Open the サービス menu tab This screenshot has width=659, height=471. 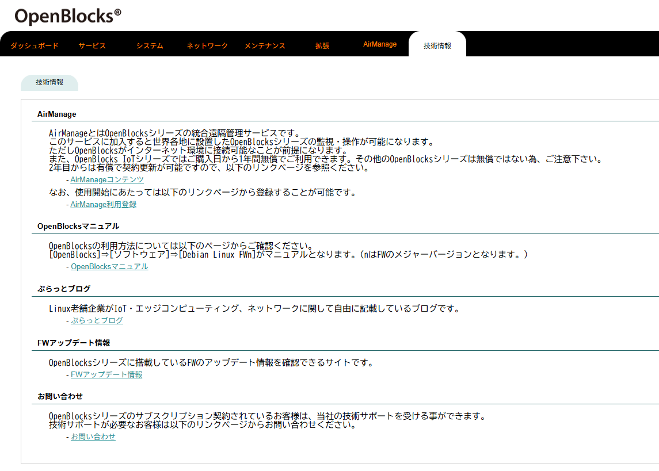pyautogui.click(x=92, y=46)
